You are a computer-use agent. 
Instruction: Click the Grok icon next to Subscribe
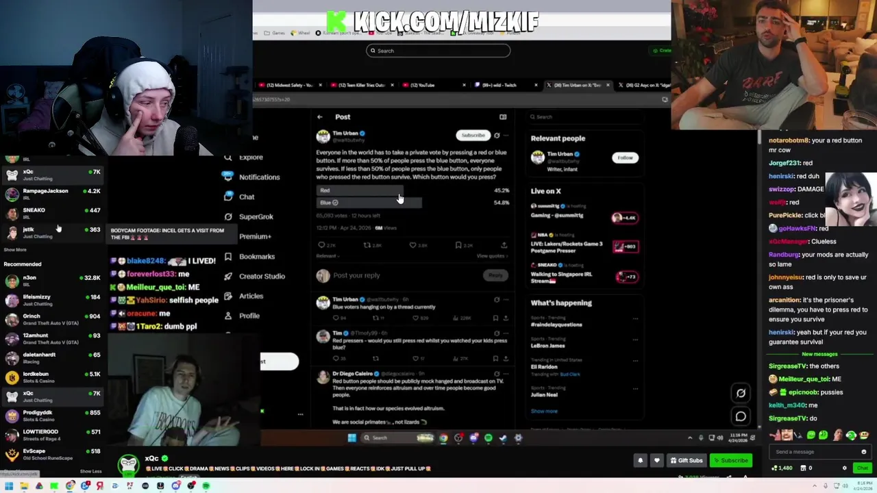(x=497, y=136)
